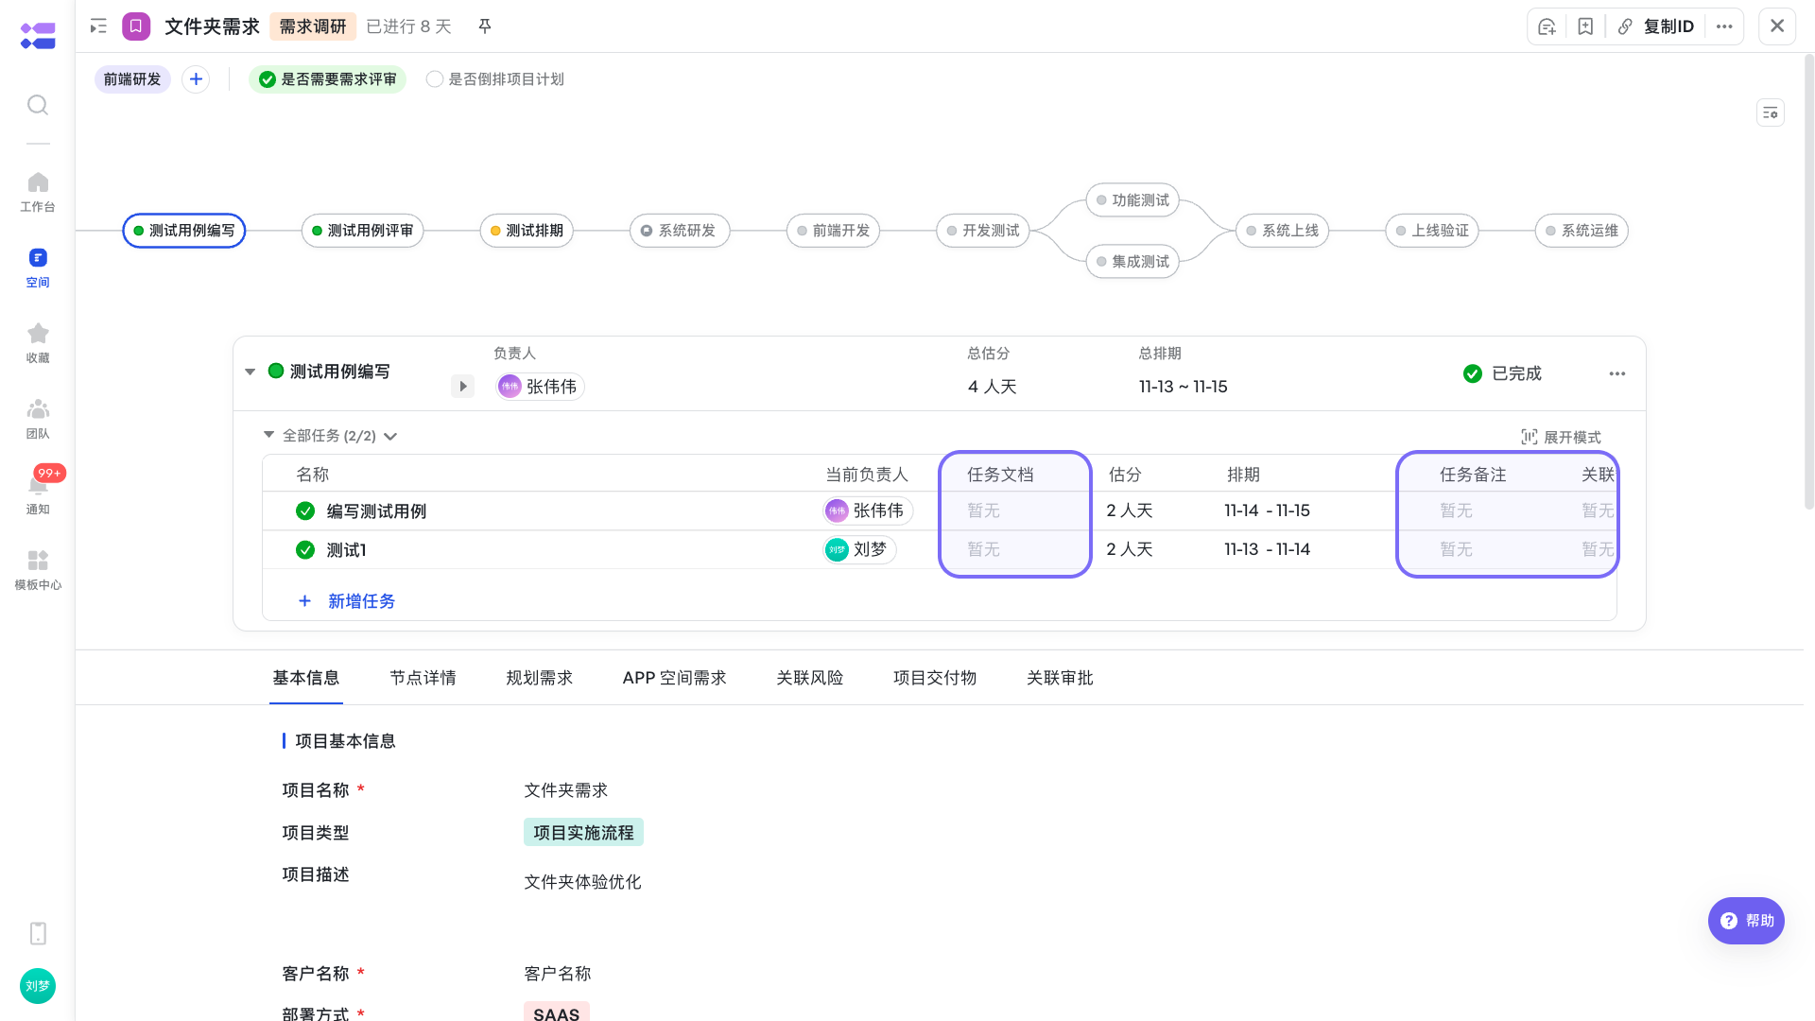
Task: Select the 测试排期 workflow node
Action: pos(527,231)
